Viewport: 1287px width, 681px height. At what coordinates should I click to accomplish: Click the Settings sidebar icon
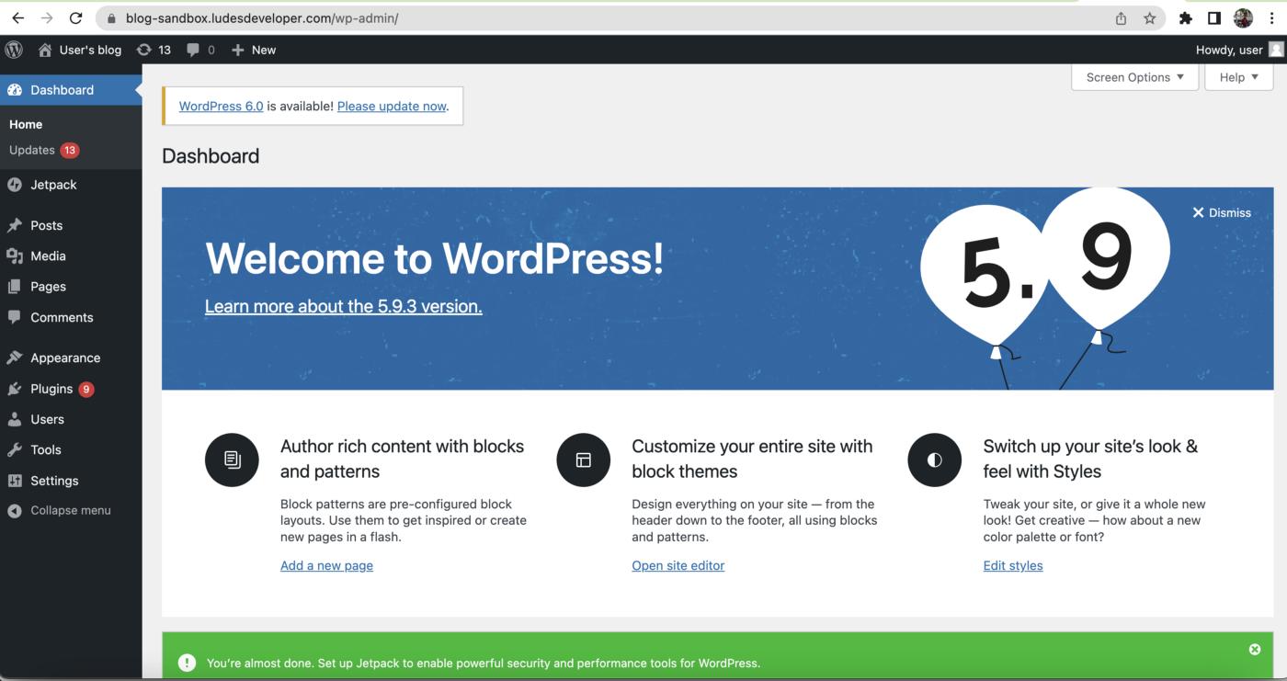17,480
